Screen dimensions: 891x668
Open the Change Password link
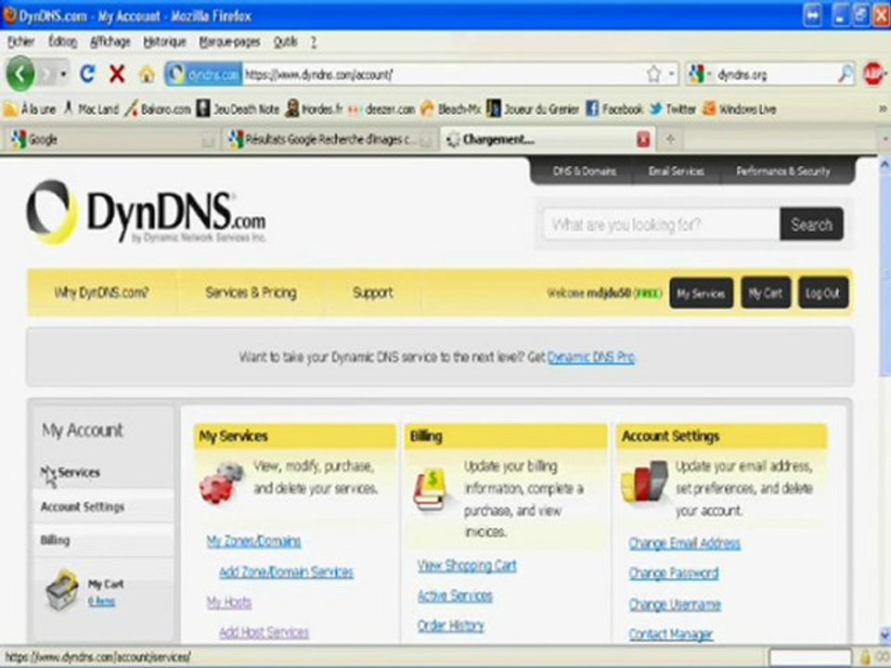pos(674,573)
